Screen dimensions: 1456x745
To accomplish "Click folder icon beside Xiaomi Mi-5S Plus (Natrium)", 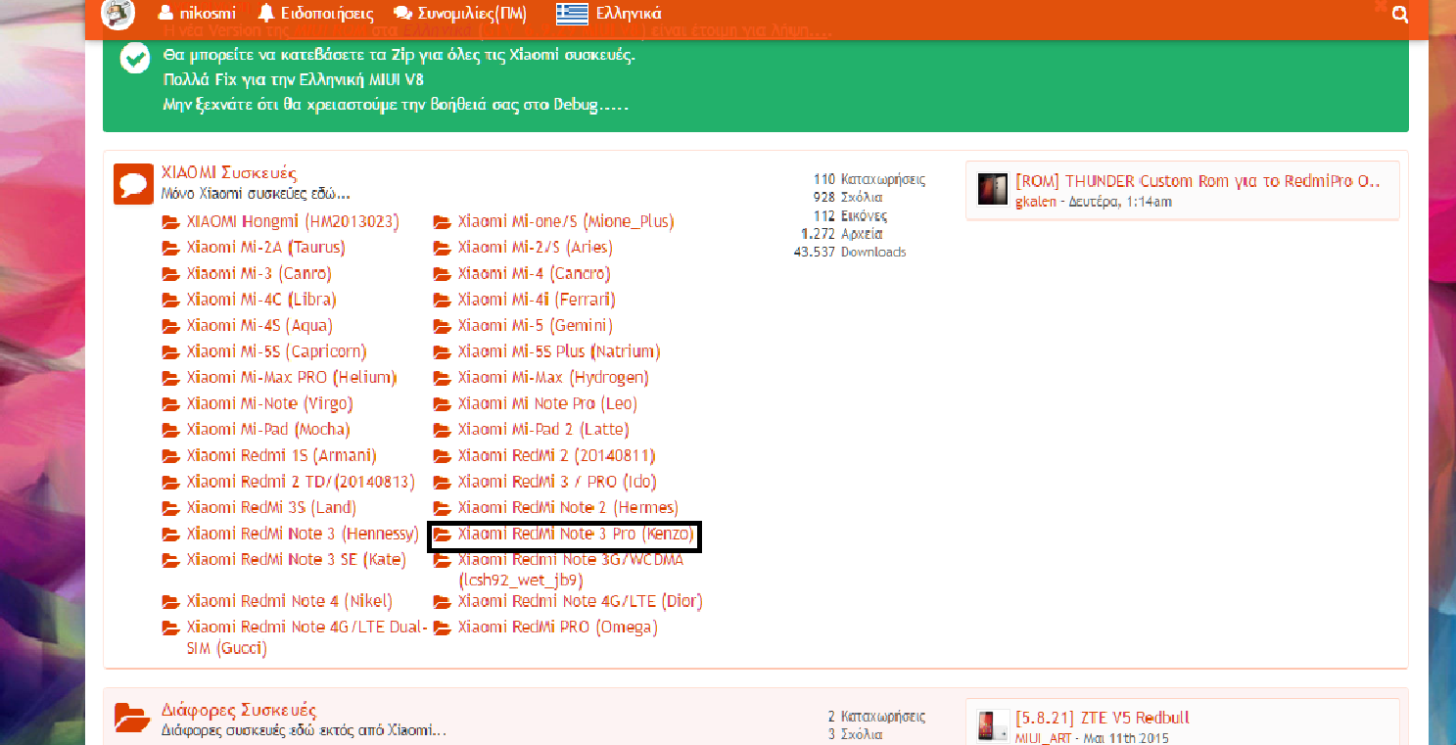I will (443, 351).
